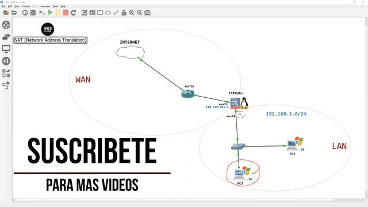Viewport: 368px width, 207px height.
Task: Select the switch node in LAN
Action: pyautogui.click(x=237, y=147)
